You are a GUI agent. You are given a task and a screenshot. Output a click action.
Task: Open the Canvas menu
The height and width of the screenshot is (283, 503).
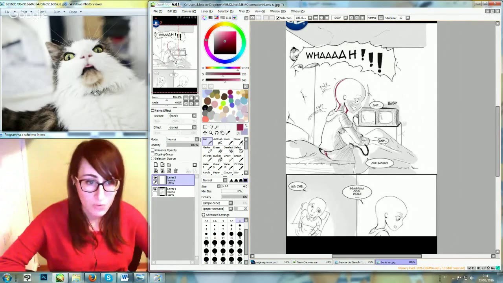[189, 11]
